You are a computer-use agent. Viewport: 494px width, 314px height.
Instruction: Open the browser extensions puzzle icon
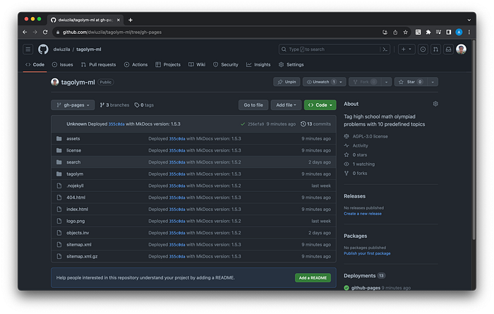tap(428, 32)
